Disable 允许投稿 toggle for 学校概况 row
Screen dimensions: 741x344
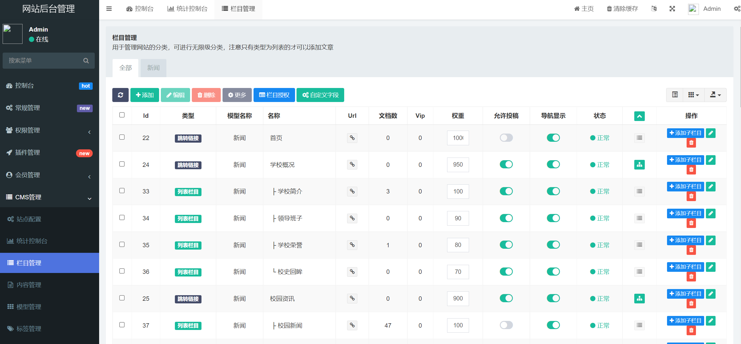pos(506,164)
